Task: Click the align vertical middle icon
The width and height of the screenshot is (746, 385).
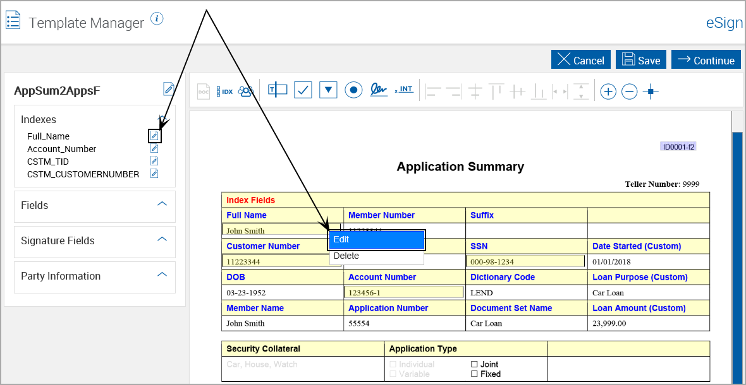Action: coord(517,91)
